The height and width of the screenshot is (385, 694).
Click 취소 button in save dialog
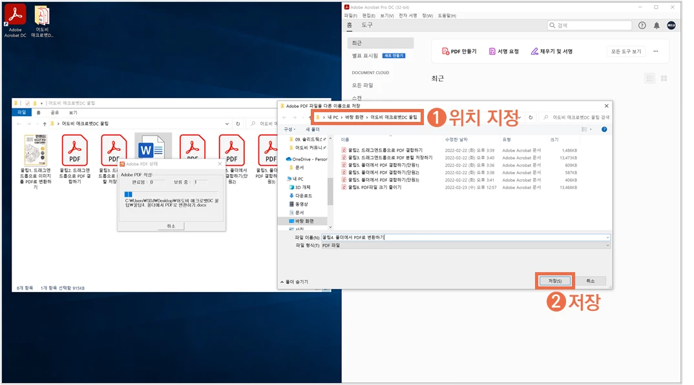tap(591, 281)
